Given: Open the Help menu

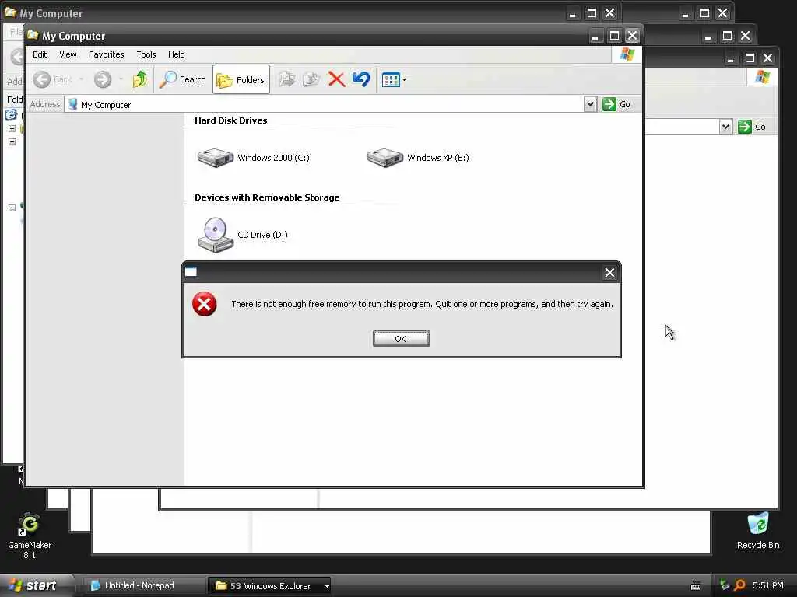Looking at the screenshot, I should (177, 54).
